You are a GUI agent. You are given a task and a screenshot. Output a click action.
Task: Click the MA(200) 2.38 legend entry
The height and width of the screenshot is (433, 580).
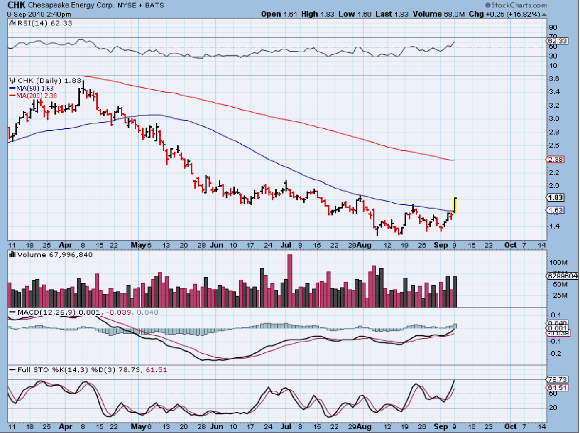tap(37, 96)
